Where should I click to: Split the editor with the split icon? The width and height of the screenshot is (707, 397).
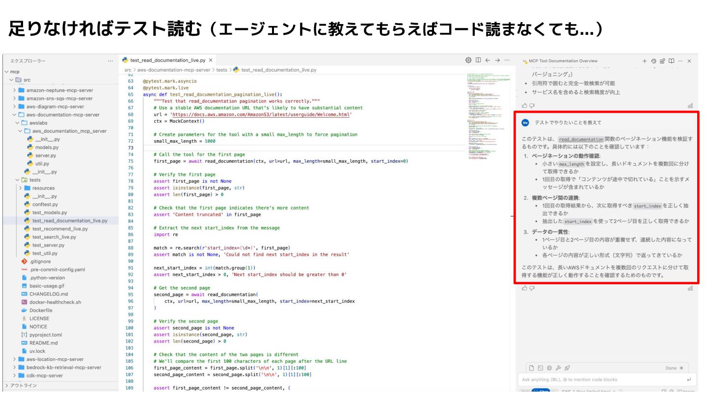[478, 60]
